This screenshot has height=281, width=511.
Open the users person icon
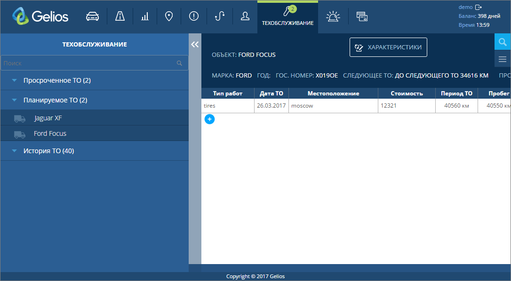coord(245,16)
